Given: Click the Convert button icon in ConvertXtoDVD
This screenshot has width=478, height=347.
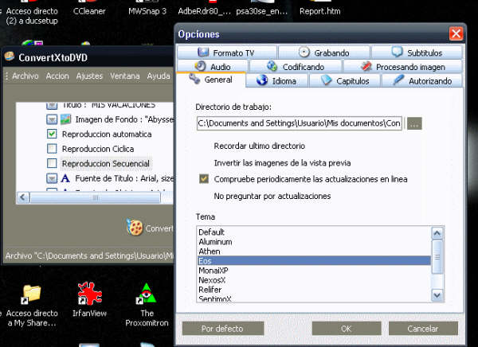Looking at the screenshot, I should point(135,228).
